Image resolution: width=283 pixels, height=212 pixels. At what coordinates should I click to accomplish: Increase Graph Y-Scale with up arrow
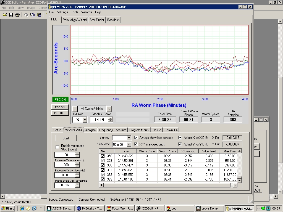point(110,118)
